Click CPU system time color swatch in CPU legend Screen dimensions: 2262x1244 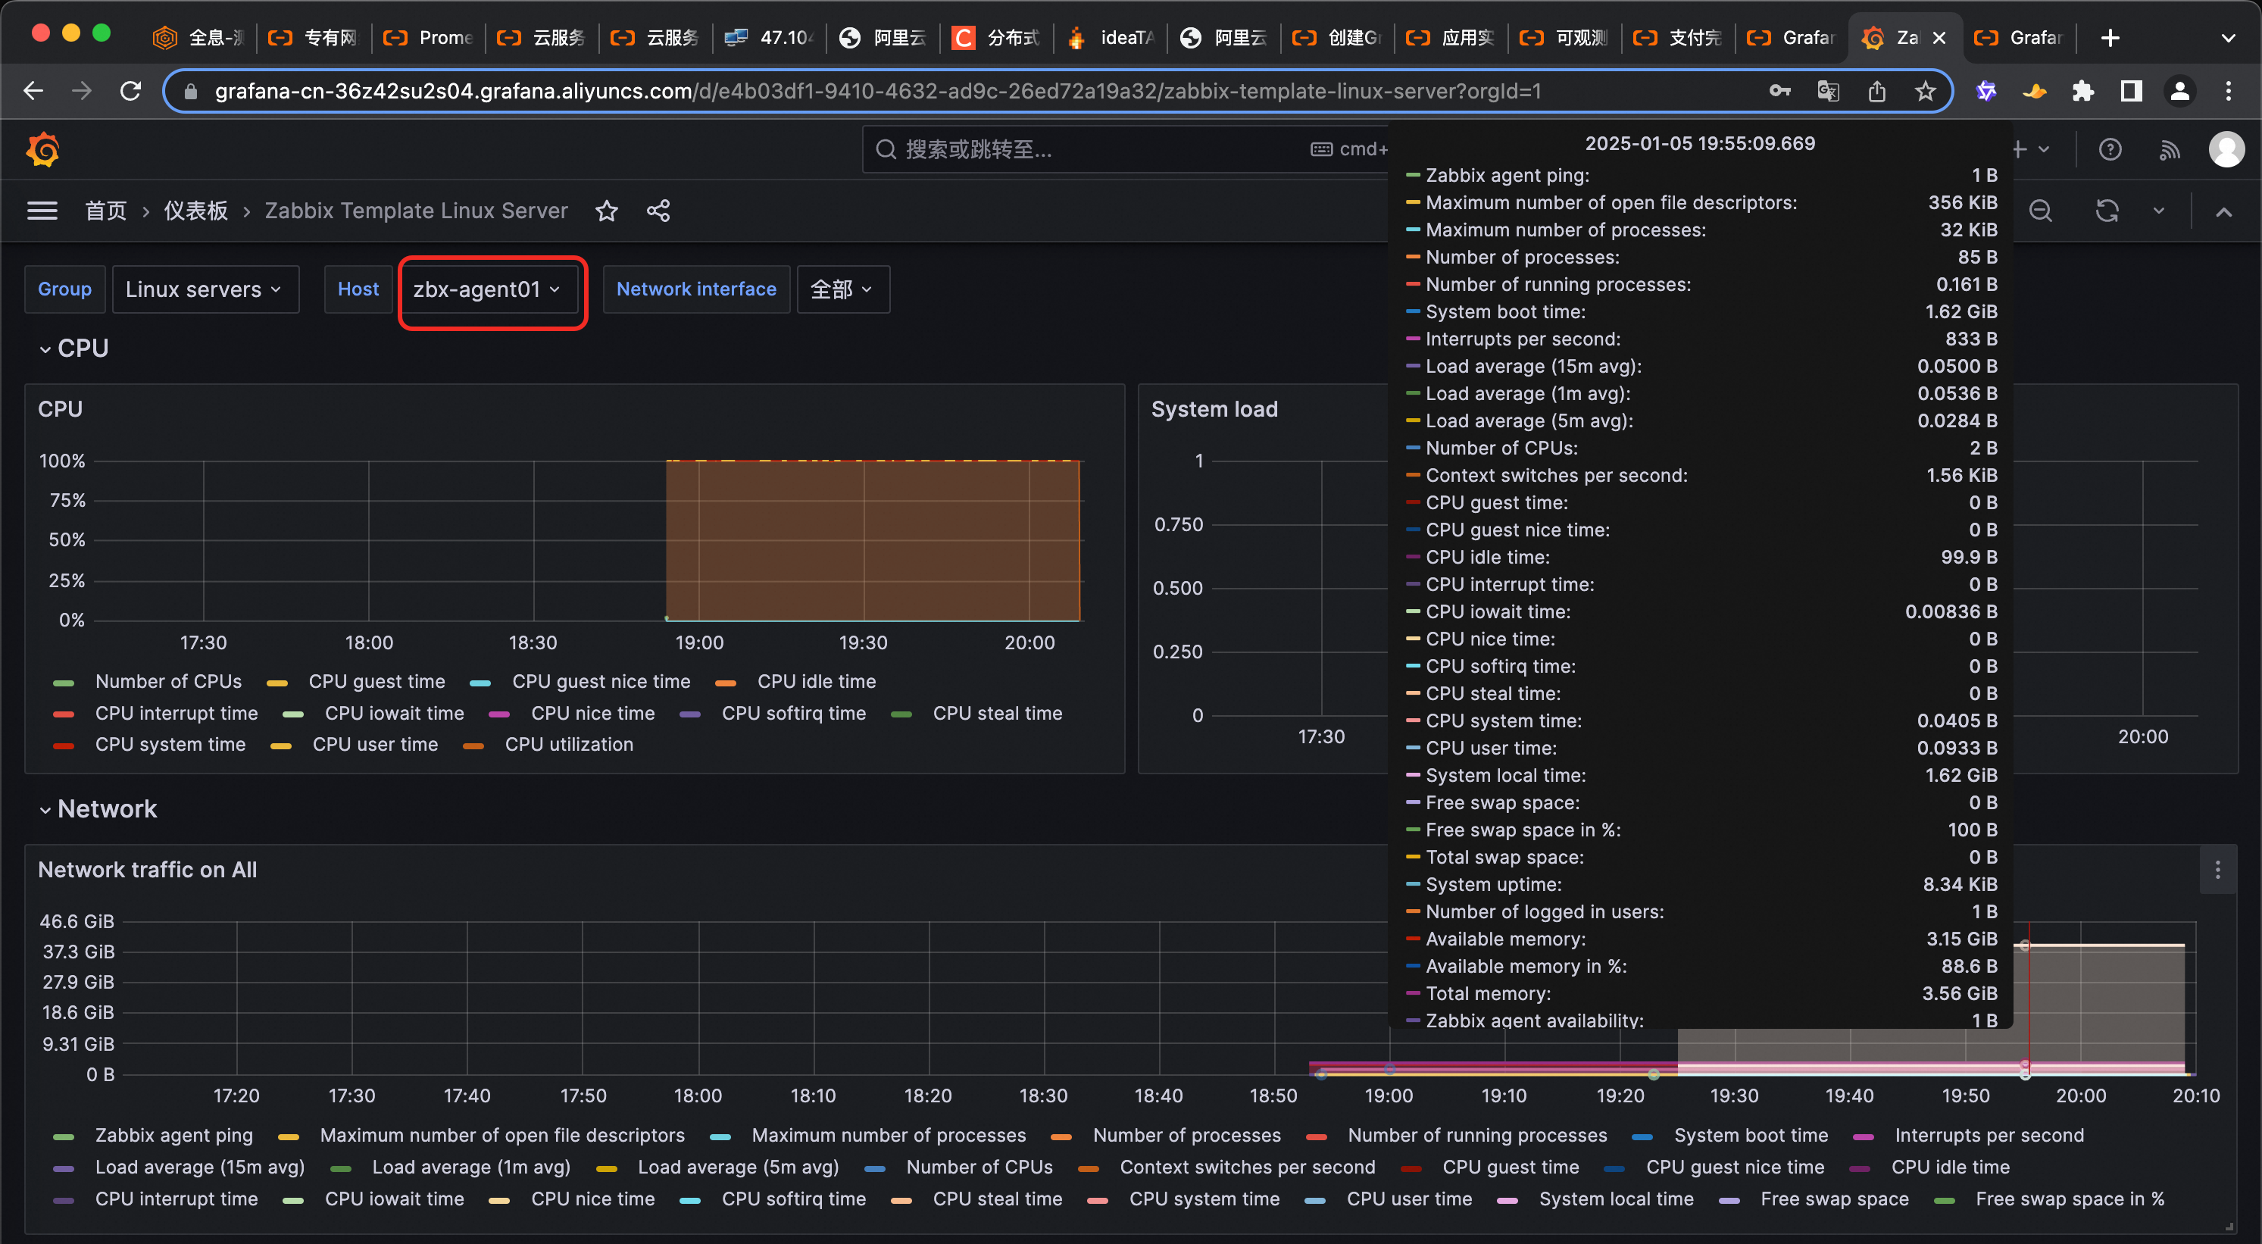coord(64,746)
